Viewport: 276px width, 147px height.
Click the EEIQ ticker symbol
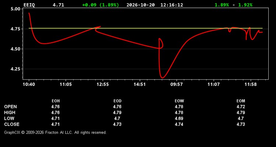(29, 5)
